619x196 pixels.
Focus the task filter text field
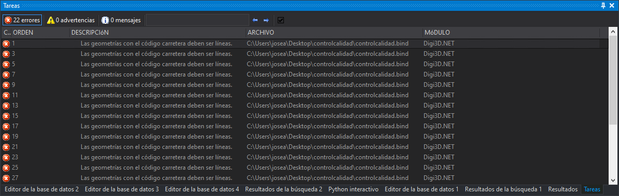[198, 20]
